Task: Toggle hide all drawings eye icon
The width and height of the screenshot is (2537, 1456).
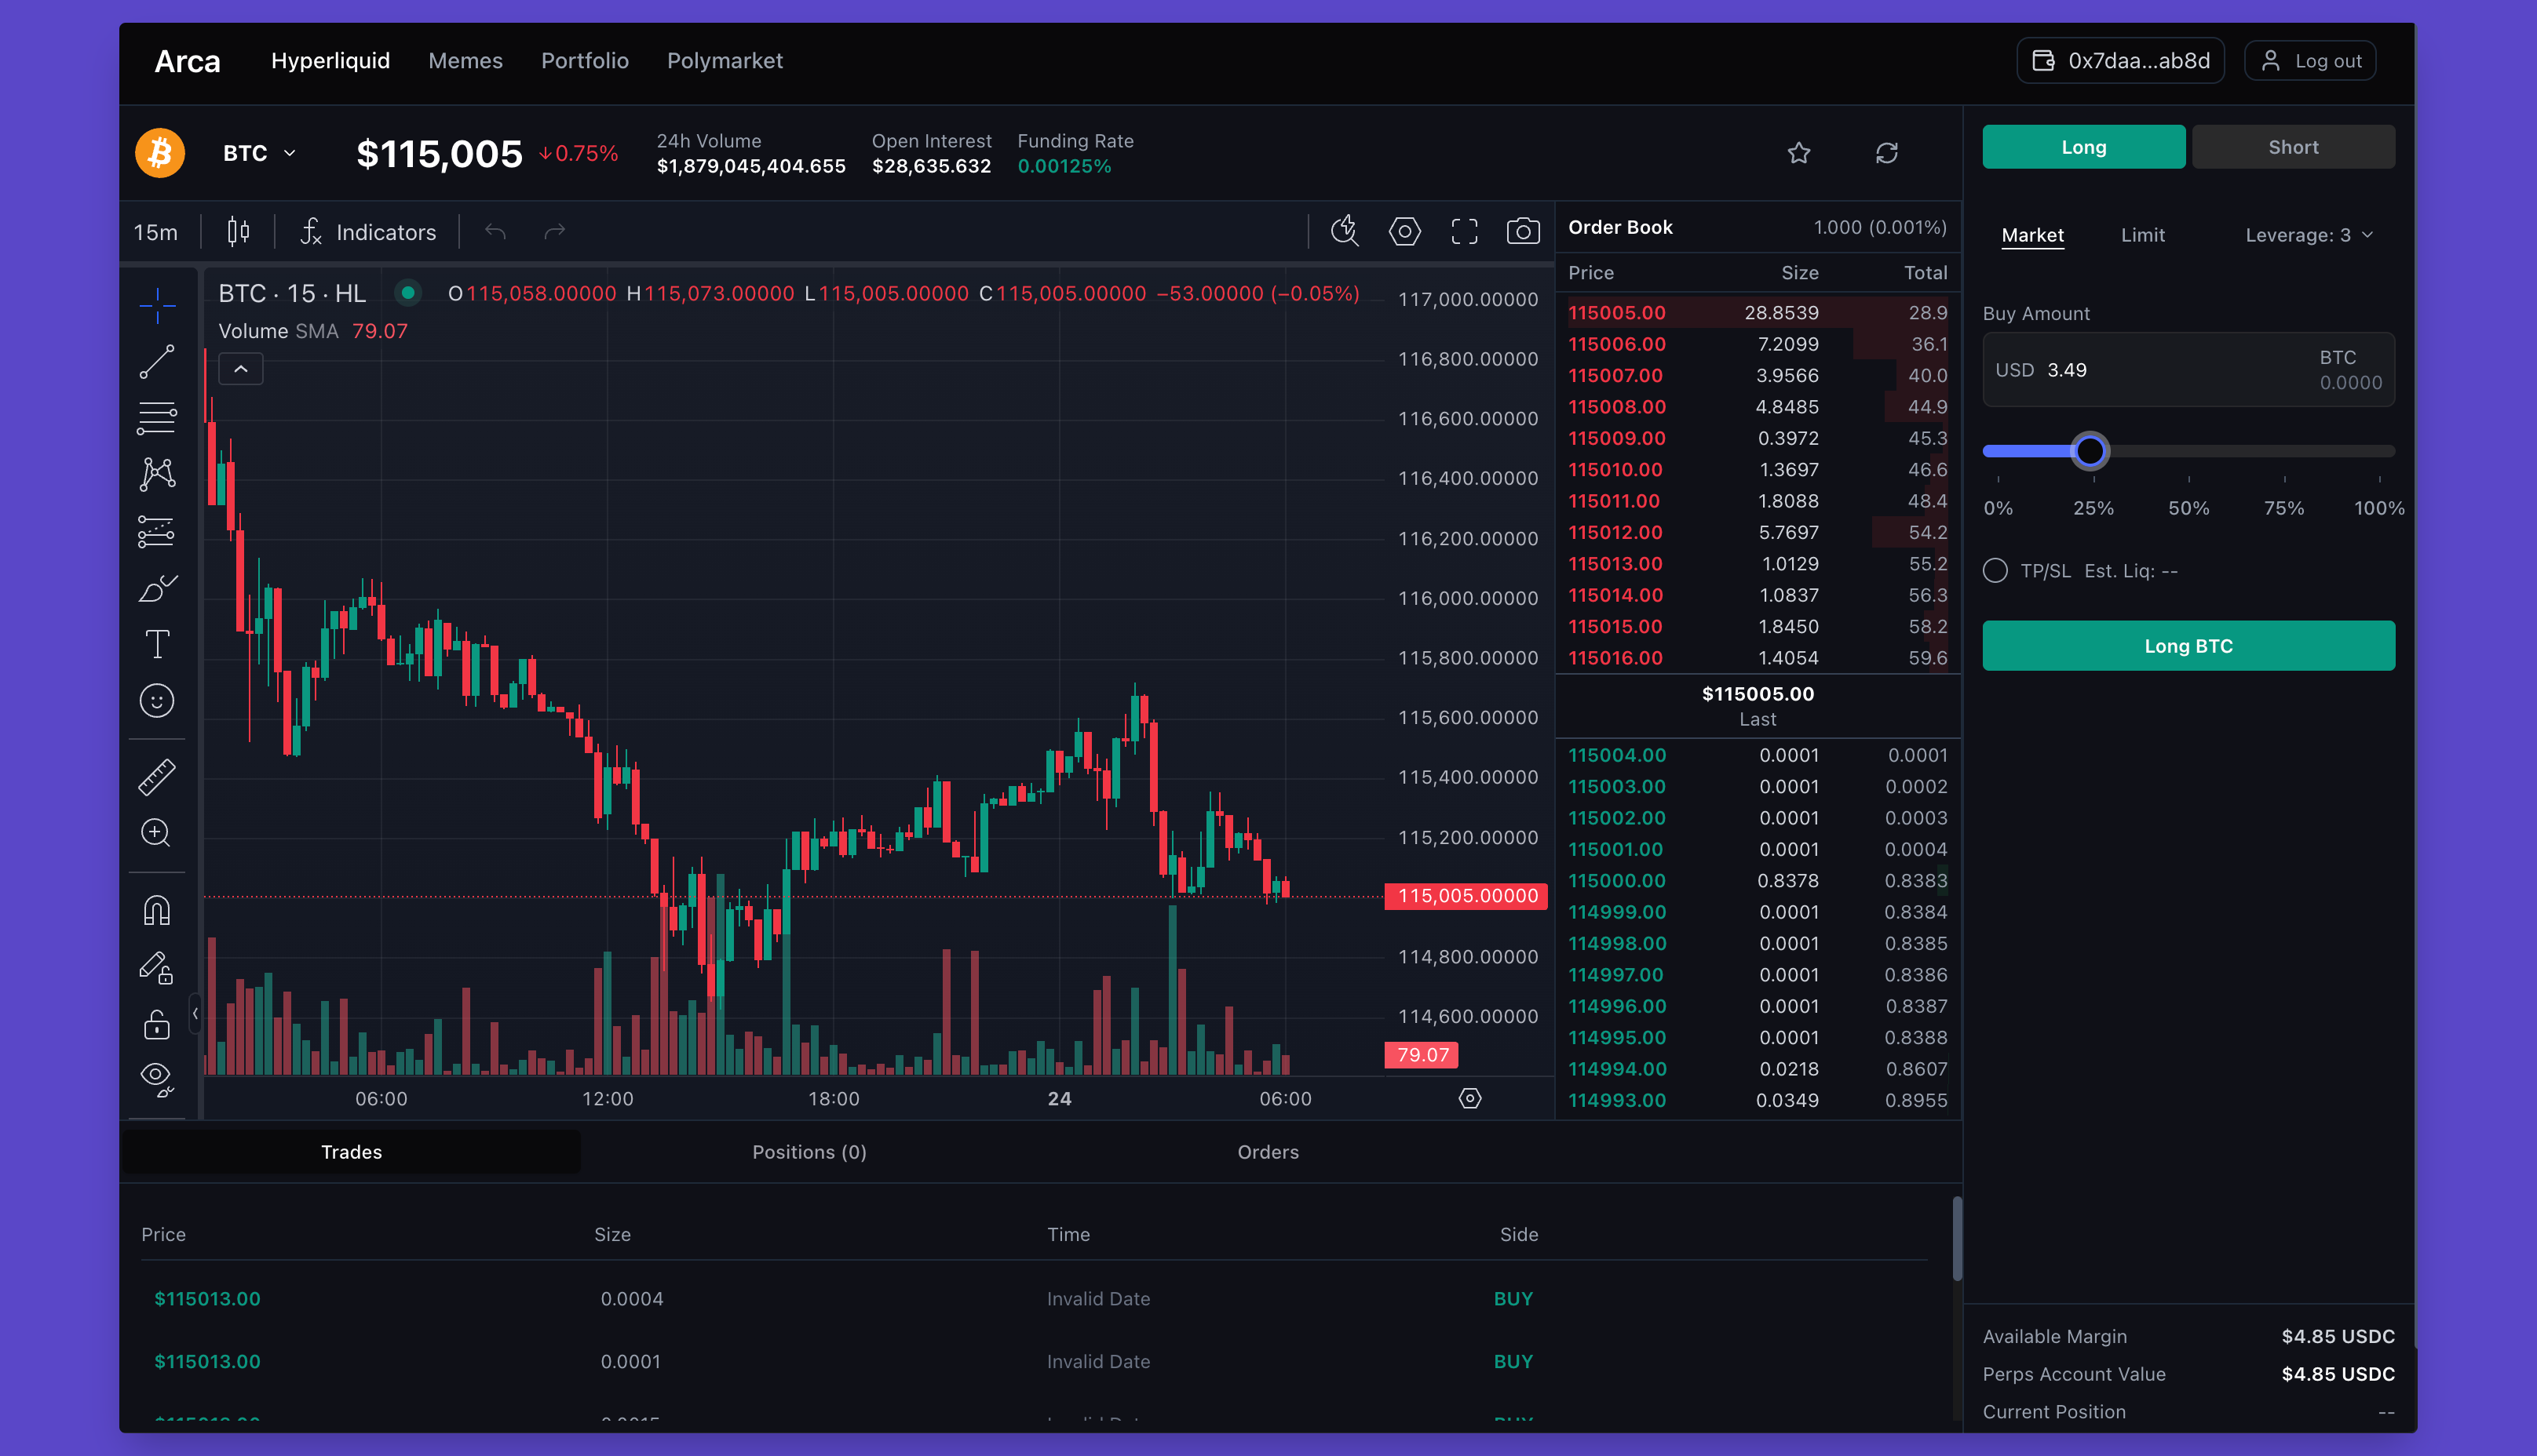Action: [157, 1080]
